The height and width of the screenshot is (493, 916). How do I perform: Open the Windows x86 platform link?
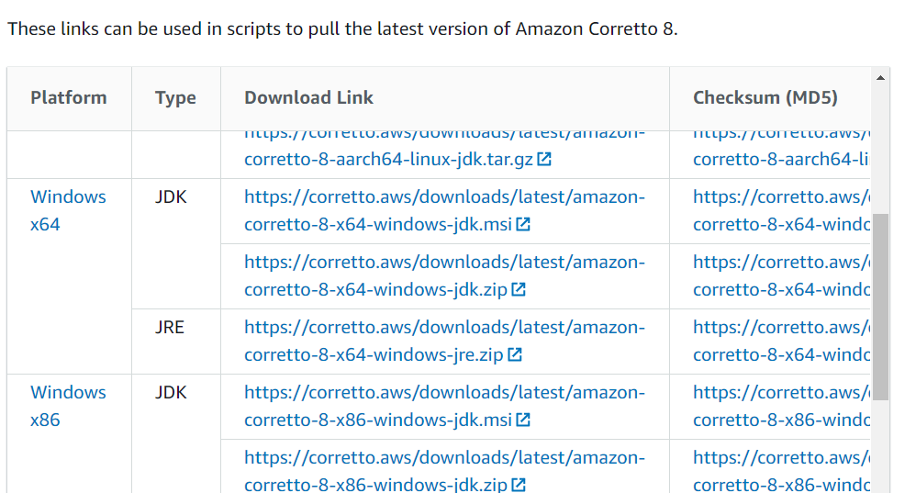[x=67, y=406]
